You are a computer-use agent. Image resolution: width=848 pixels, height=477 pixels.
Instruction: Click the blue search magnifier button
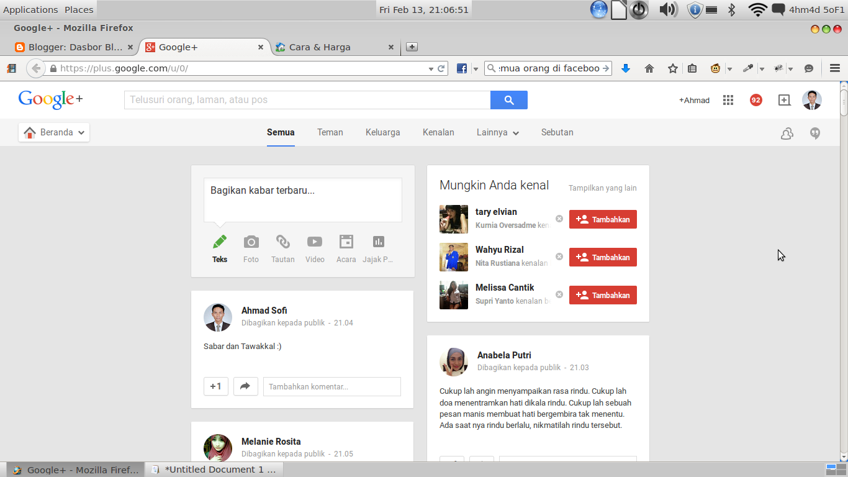click(x=509, y=100)
